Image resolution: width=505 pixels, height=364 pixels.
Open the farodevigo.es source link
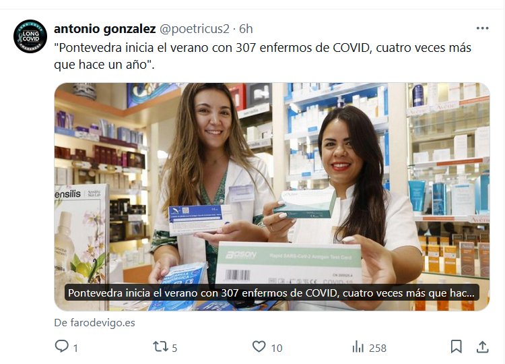coord(94,323)
